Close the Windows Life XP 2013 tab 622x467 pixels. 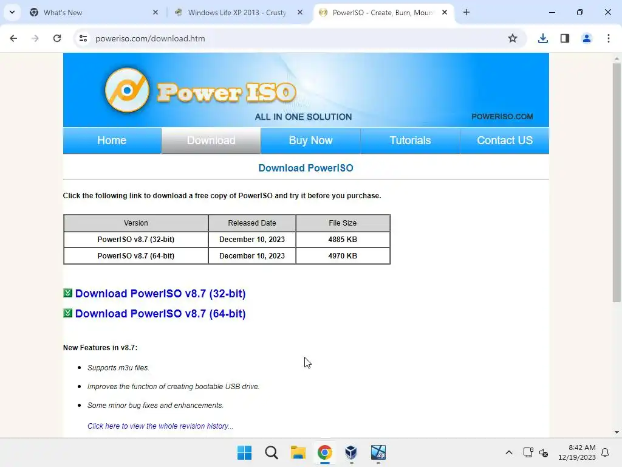(300, 12)
